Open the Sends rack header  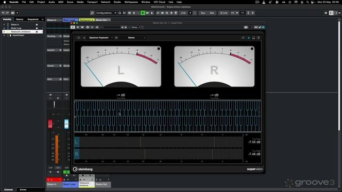point(55,66)
